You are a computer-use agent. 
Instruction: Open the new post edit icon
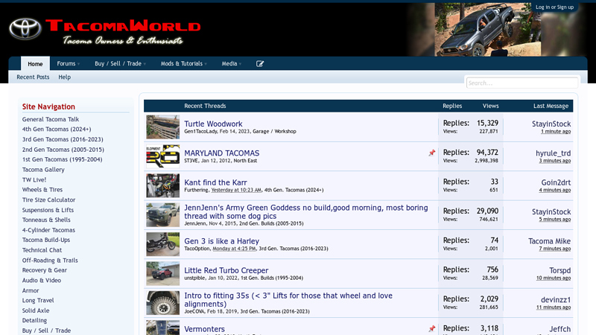pyautogui.click(x=260, y=64)
